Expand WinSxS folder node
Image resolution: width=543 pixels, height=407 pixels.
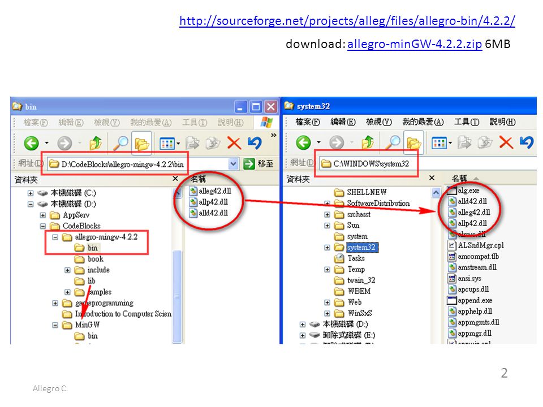click(327, 313)
